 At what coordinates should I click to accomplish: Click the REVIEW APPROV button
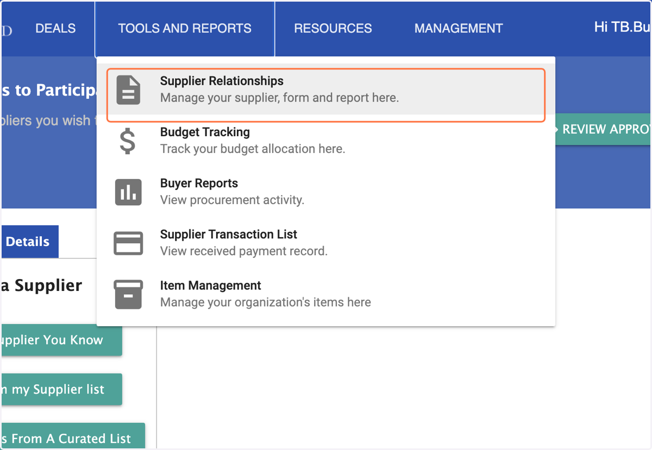602,129
